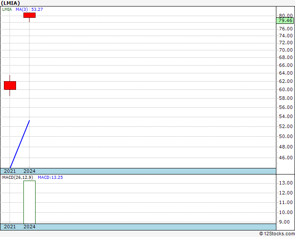Click the 2021 marker on price timeline
This screenshot has height=237, width=295.
[x=10, y=171]
